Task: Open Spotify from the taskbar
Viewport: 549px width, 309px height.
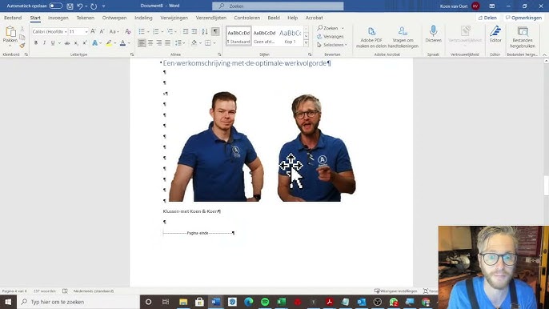Action: [x=265, y=302]
